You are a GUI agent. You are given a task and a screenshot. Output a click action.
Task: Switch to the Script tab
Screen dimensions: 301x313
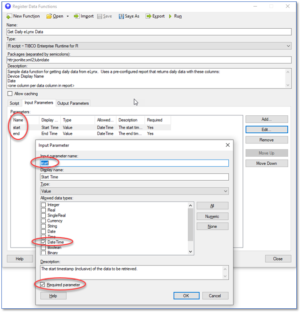pos(15,103)
